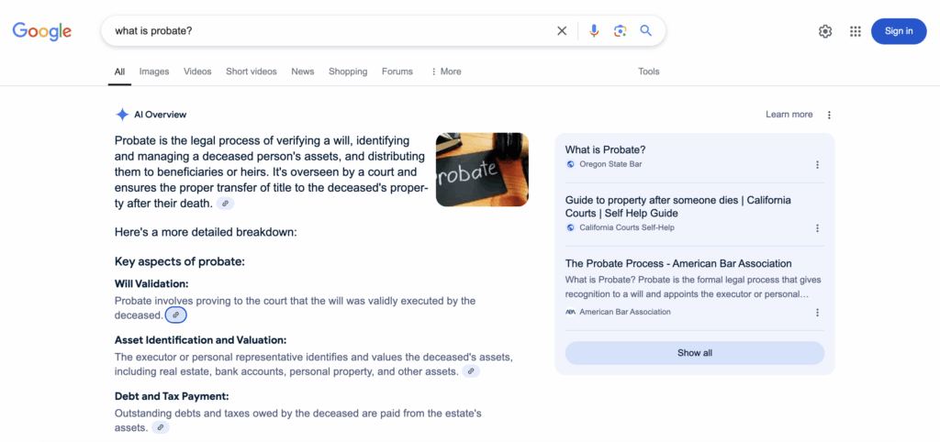Open source link after Debt and Tax Payment
940x442 pixels.
tap(160, 427)
